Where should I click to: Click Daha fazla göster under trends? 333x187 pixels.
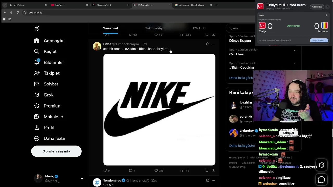tap(241, 78)
